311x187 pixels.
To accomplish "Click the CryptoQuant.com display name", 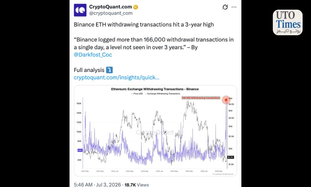I will tap(110, 7).
